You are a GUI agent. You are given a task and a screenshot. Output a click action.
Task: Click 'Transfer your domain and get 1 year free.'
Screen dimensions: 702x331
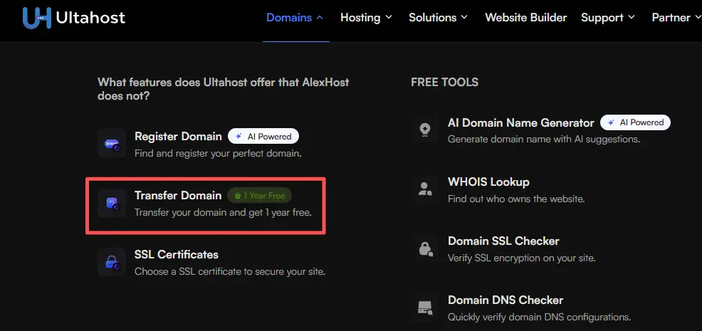(x=223, y=212)
